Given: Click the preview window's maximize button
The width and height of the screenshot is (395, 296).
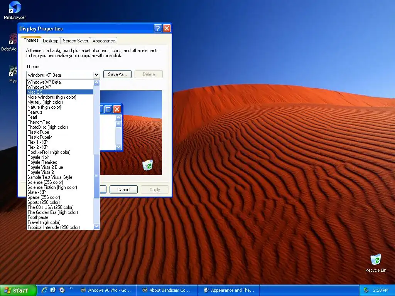Looking at the screenshot, I should pos(108,109).
